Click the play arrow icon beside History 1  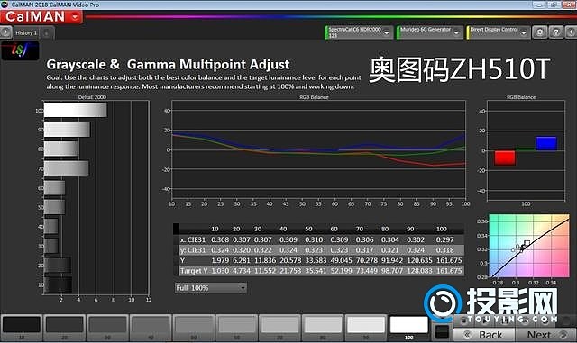5,32
